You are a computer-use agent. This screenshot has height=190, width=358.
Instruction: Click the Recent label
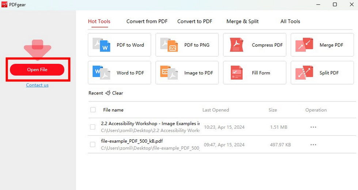pyautogui.click(x=96, y=93)
